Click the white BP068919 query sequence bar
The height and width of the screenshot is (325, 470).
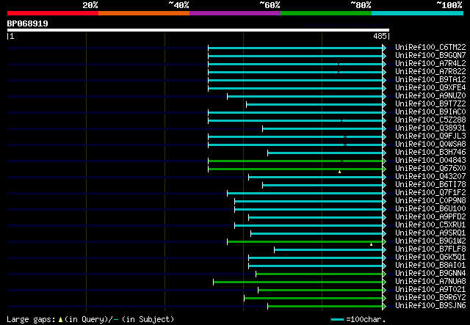click(198, 30)
